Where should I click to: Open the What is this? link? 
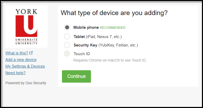[17, 53]
